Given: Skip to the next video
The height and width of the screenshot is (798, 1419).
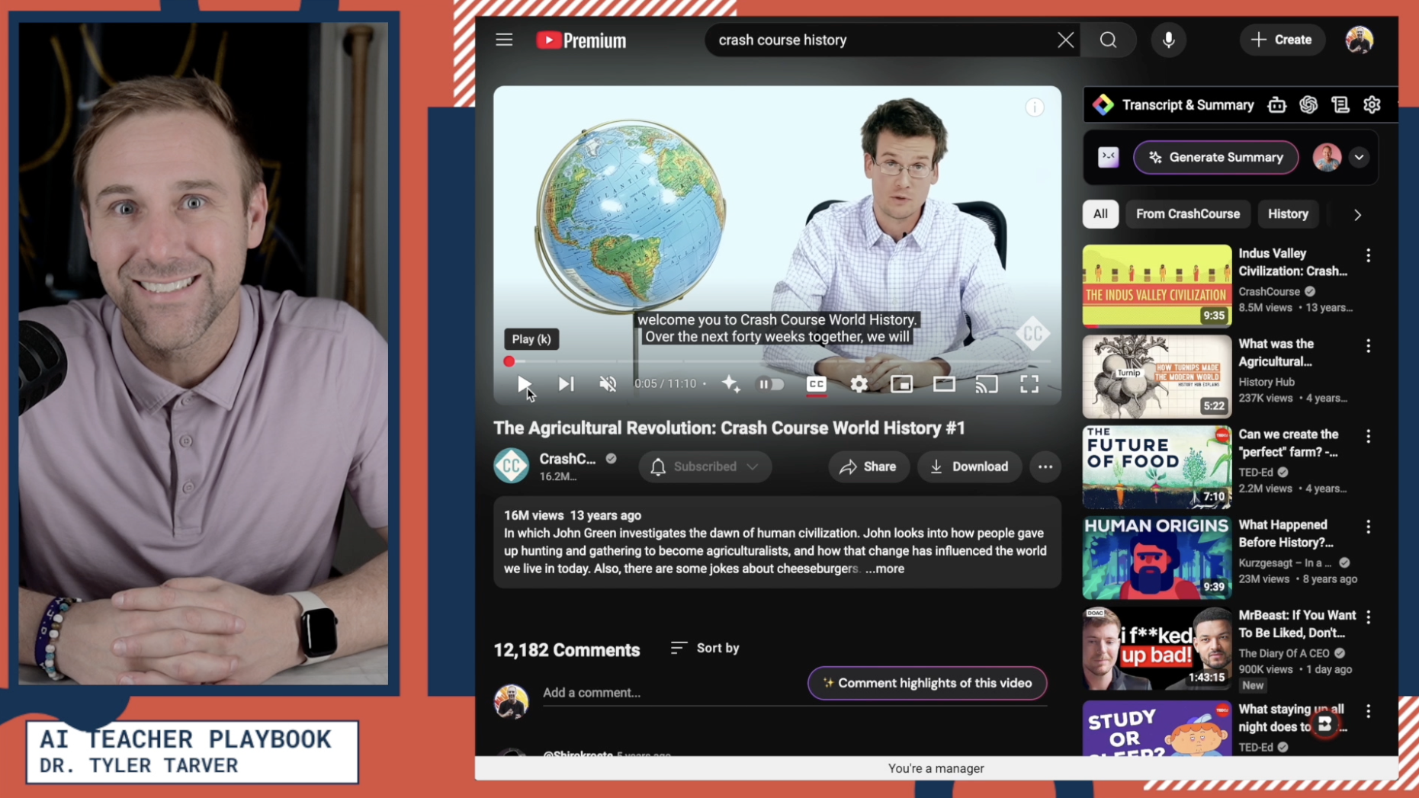Looking at the screenshot, I should 566,384.
